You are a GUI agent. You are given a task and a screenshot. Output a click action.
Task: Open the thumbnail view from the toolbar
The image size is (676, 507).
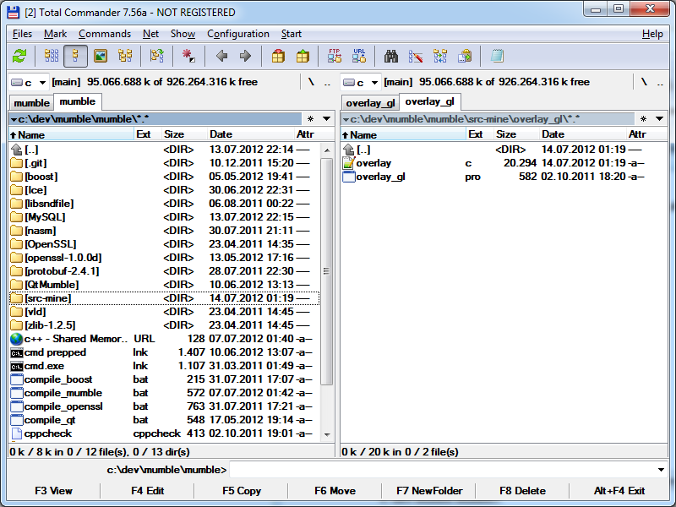click(x=101, y=57)
